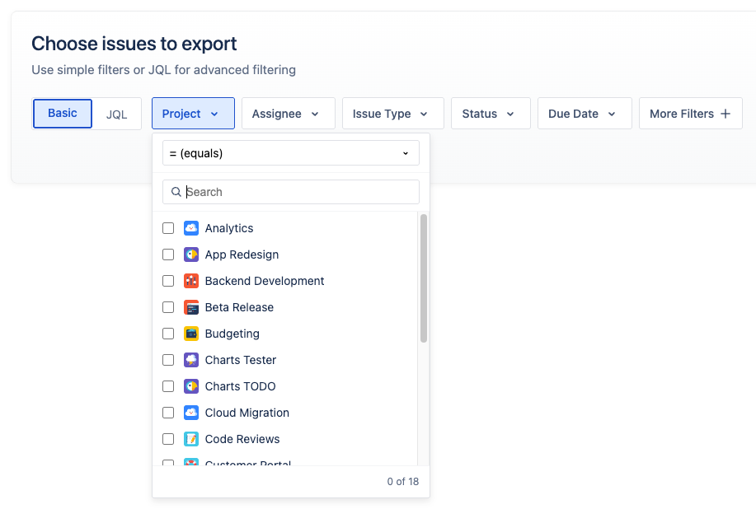
Task: Click the Cloud Migration project icon
Action: point(191,413)
